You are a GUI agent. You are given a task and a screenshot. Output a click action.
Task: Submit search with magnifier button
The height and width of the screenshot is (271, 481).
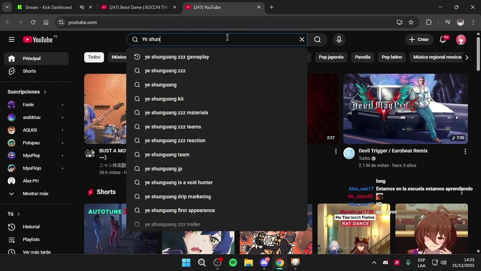point(318,40)
